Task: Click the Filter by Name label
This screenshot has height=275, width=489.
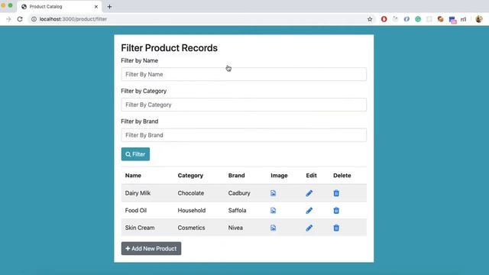Action: [x=139, y=60]
